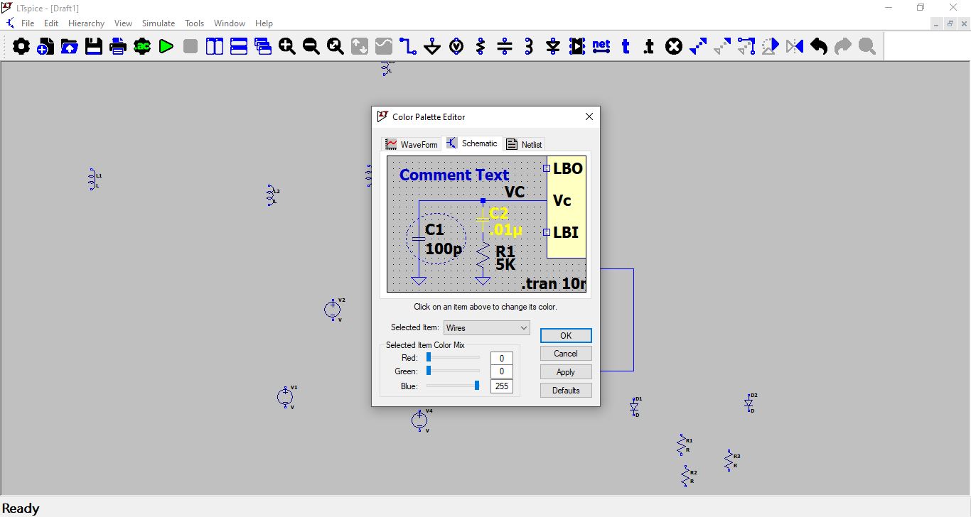
Task: Click the Red color slider handle
Action: pyautogui.click(x=429, y=357)
